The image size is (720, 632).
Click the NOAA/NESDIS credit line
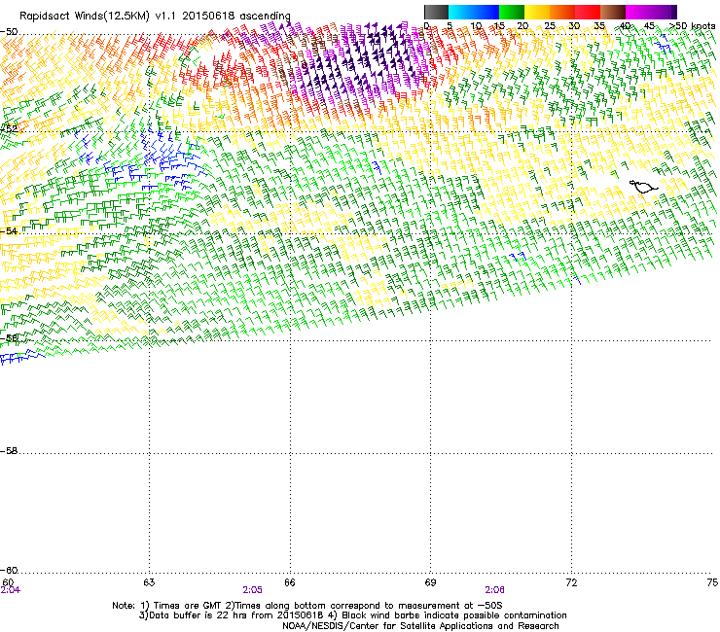[x=420, y=626]
